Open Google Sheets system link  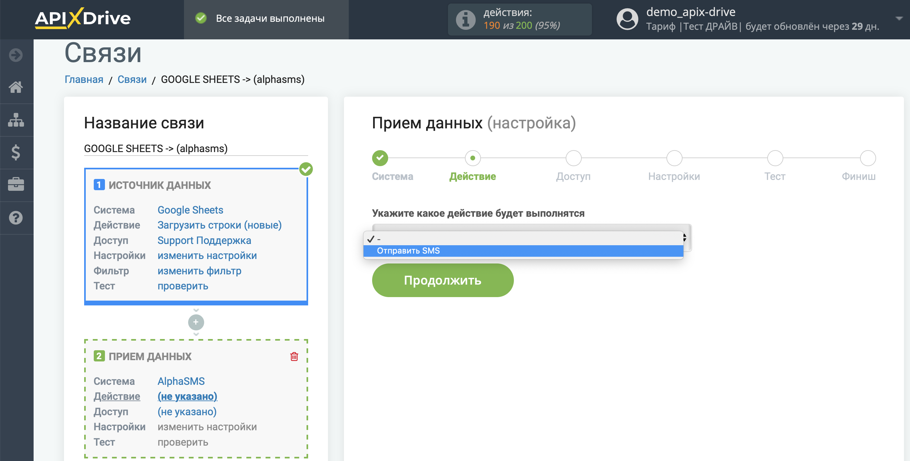point(190,210)
